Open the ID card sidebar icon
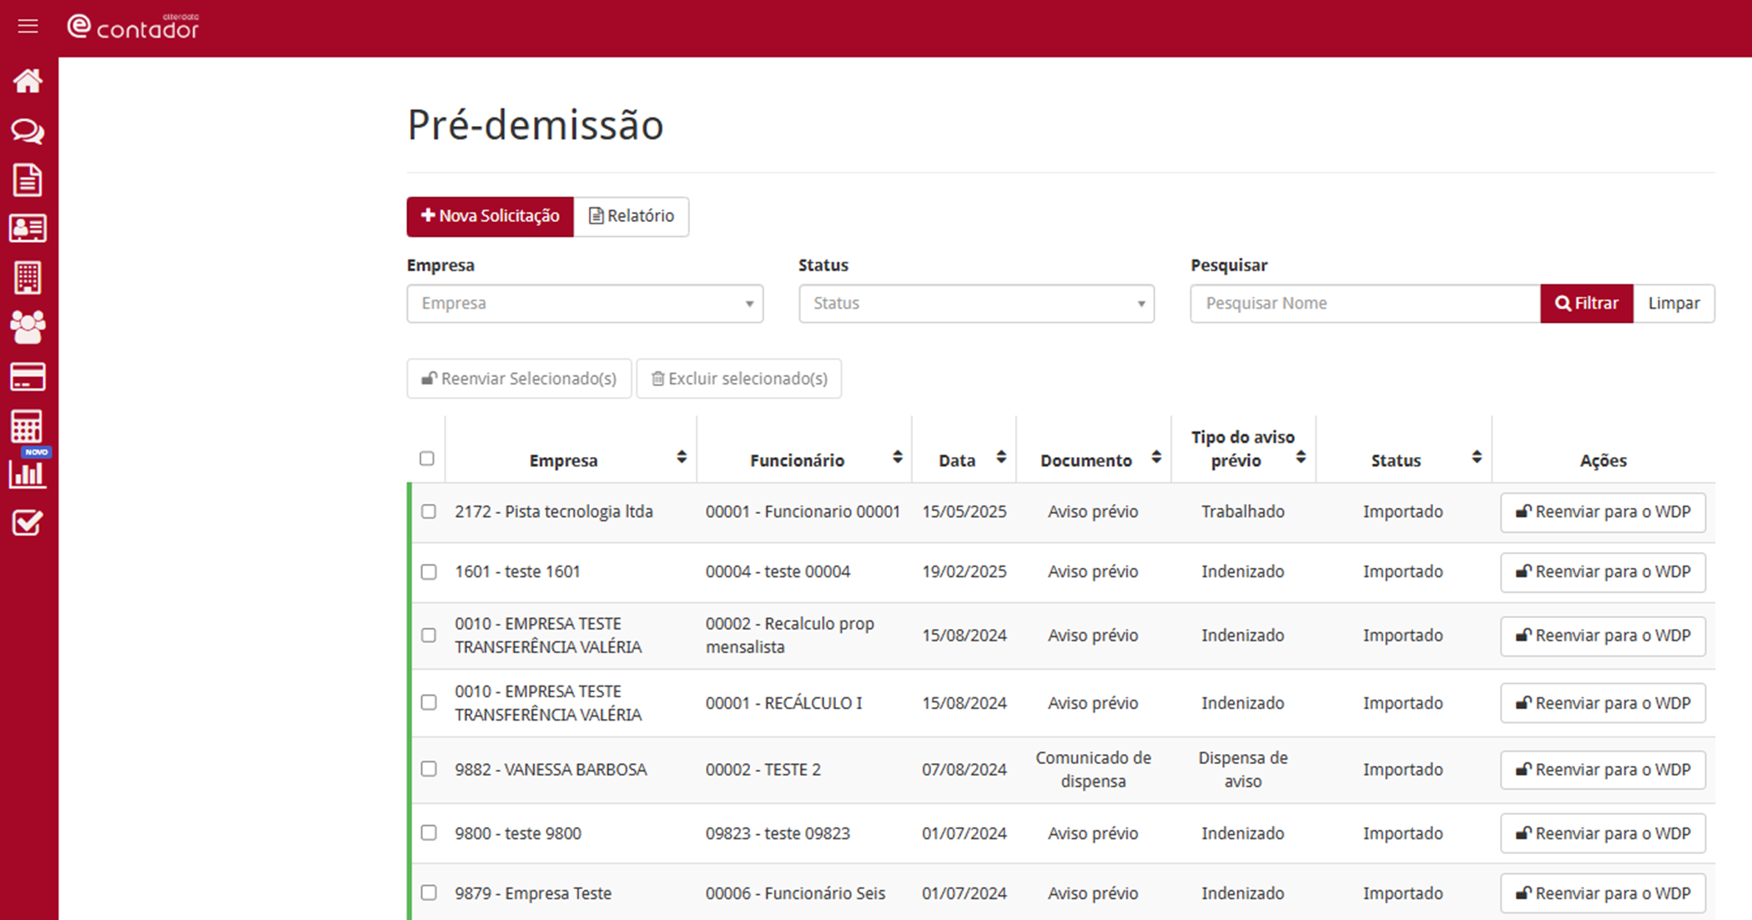Screen dimensions: 1752x920 pos(28,228)
